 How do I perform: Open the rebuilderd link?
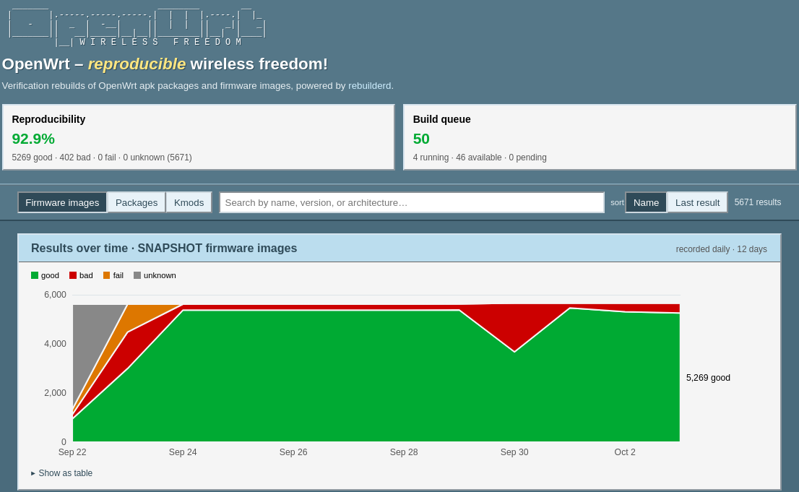coord(369,86)
